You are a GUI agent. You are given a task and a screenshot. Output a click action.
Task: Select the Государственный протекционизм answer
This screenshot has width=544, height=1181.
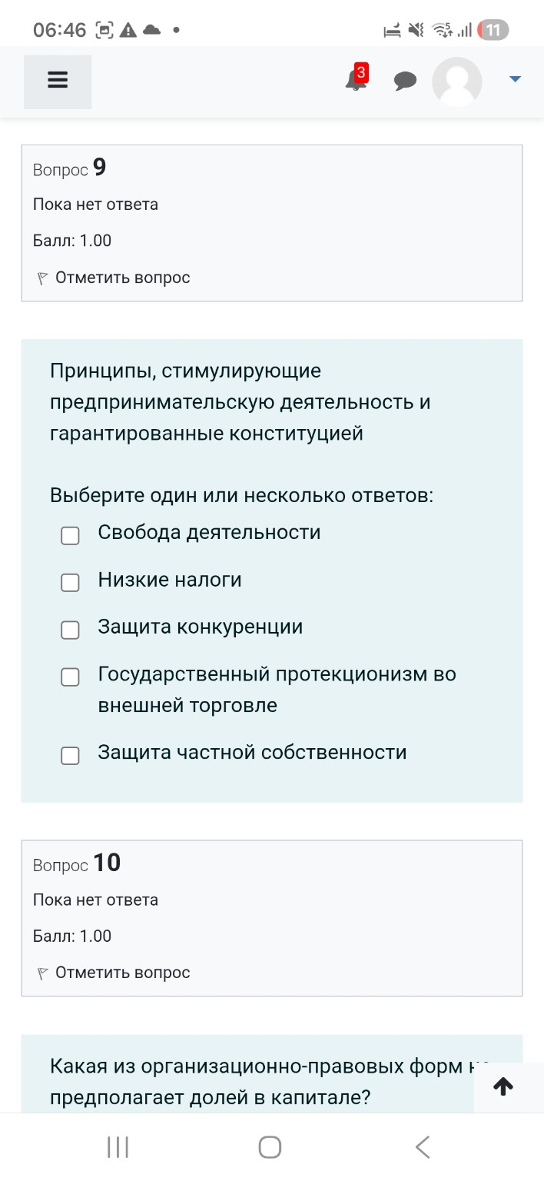pos(70,677)
